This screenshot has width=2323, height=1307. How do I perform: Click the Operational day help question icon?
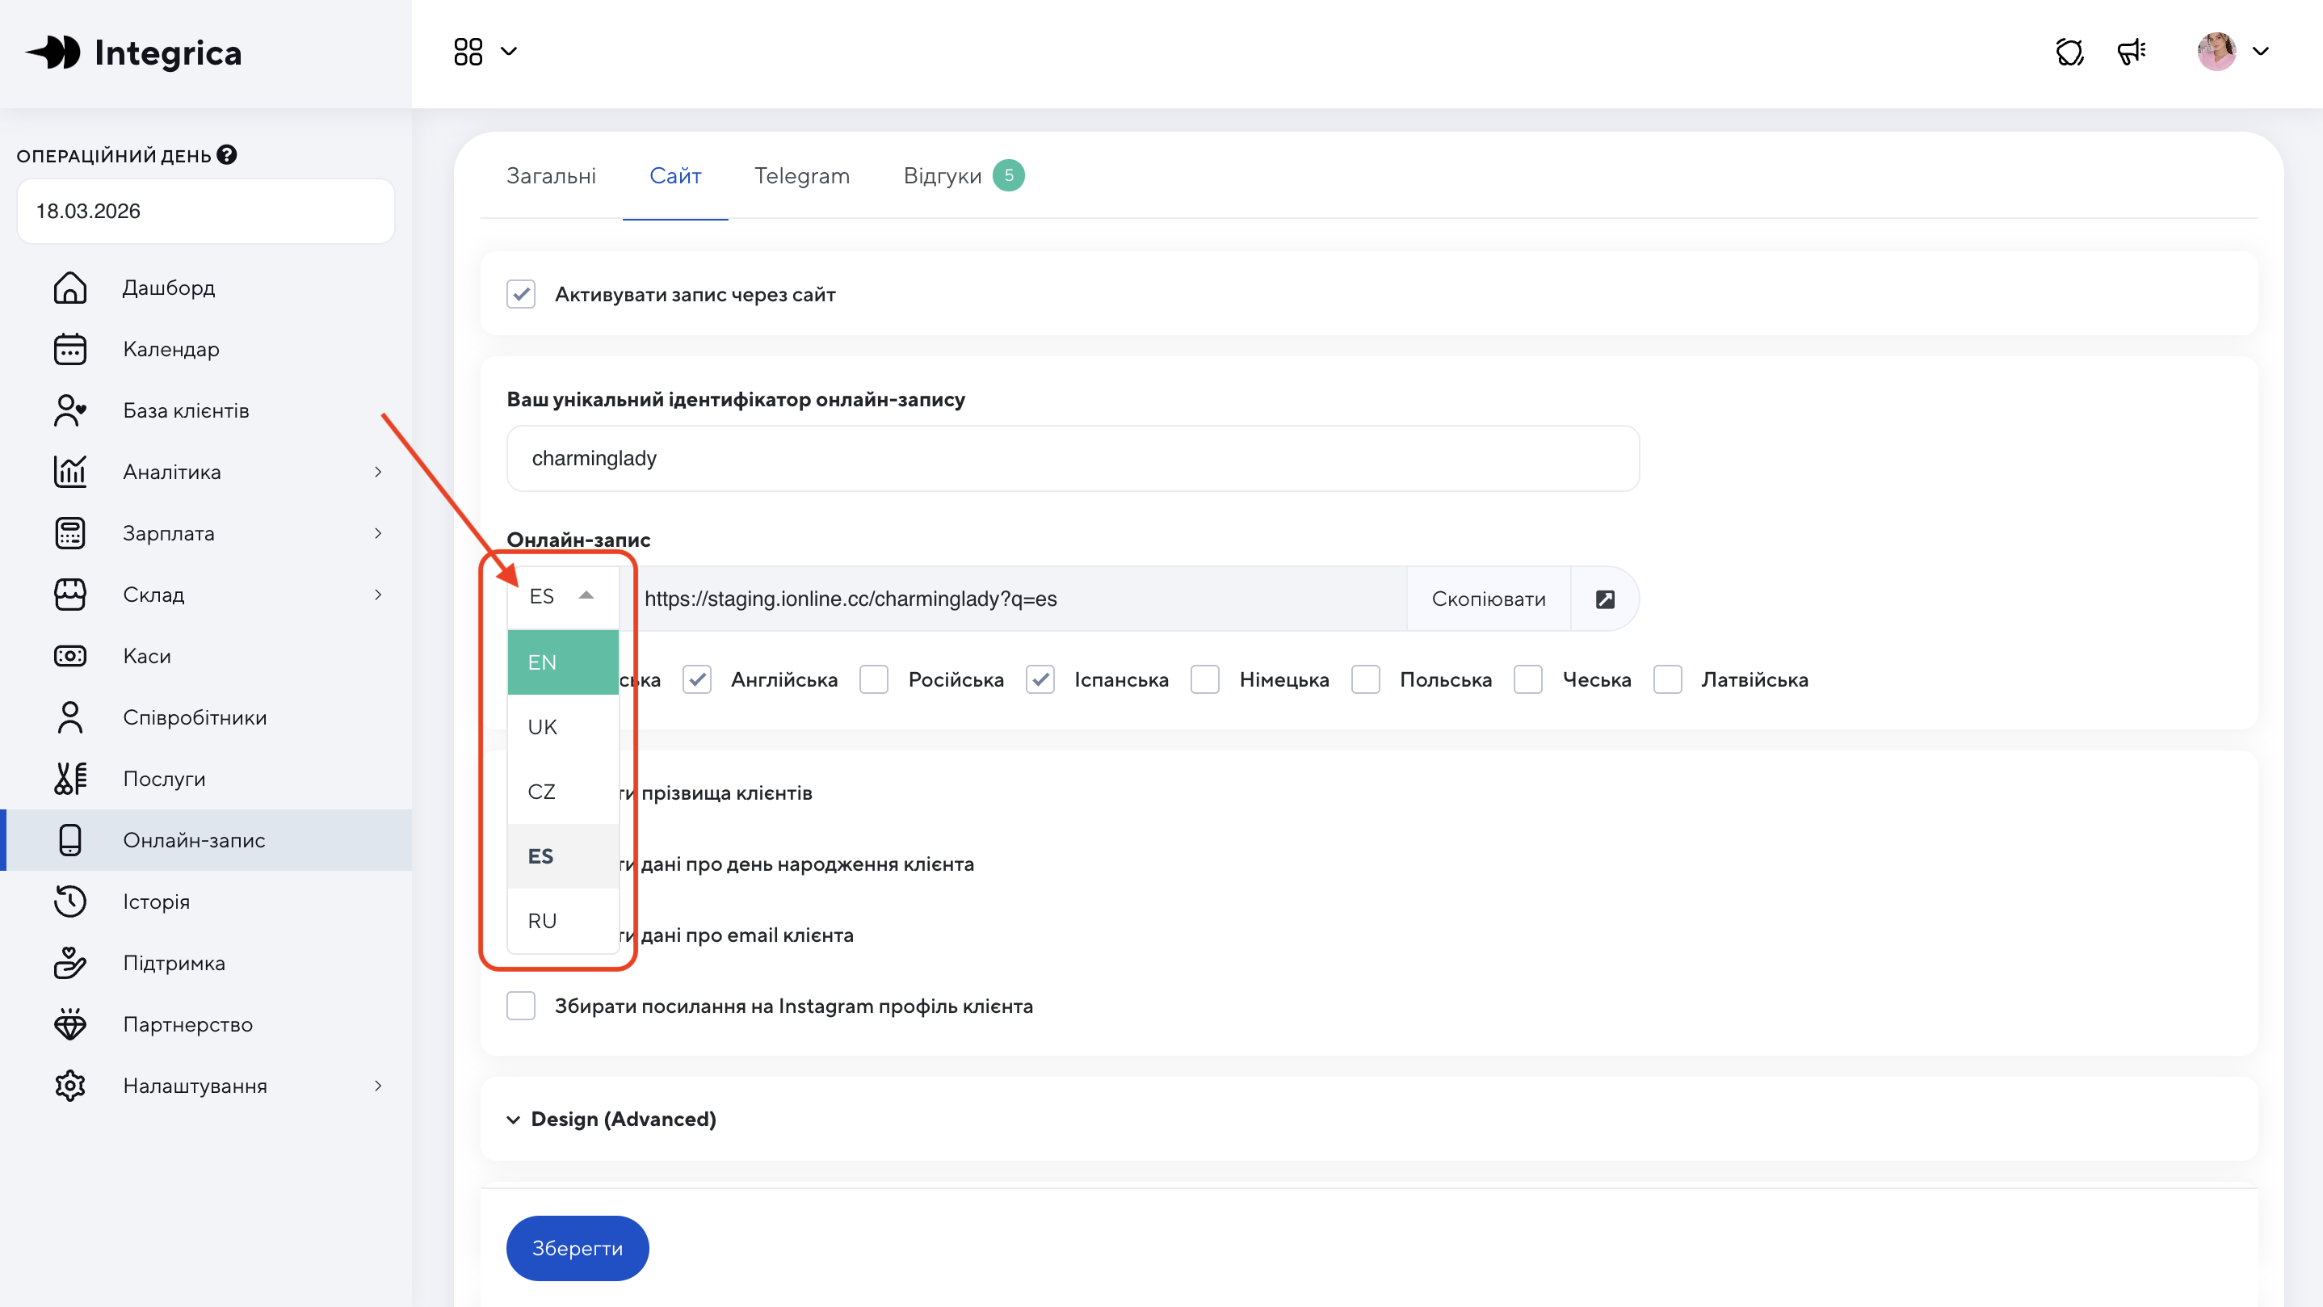227,155
